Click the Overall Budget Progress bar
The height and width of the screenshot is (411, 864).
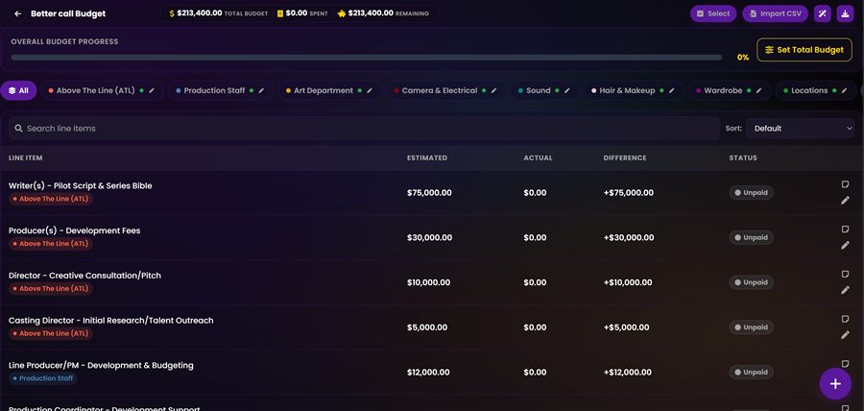[367, 58]
